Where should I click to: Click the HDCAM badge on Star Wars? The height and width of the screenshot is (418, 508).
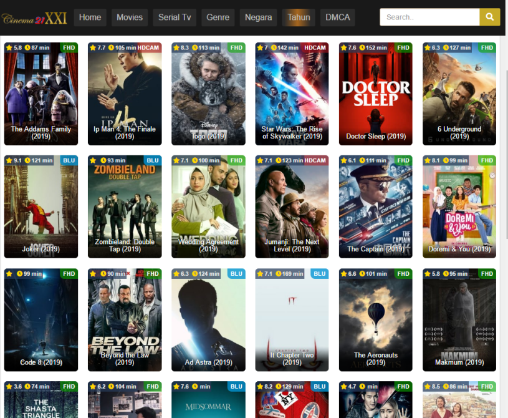pos(315,47)
